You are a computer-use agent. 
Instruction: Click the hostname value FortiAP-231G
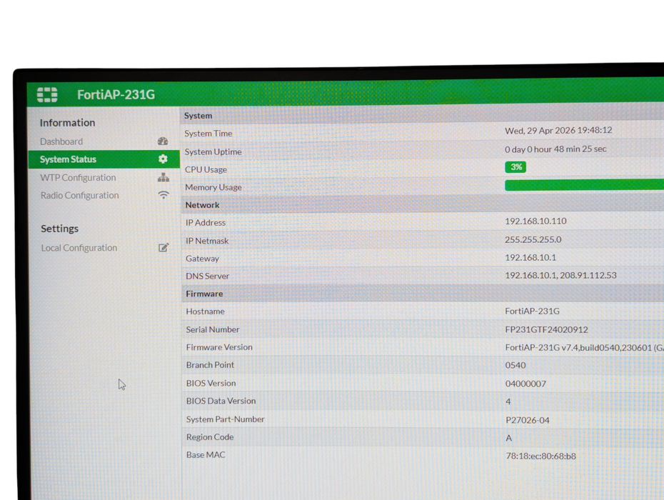click(x=533, y=311)
